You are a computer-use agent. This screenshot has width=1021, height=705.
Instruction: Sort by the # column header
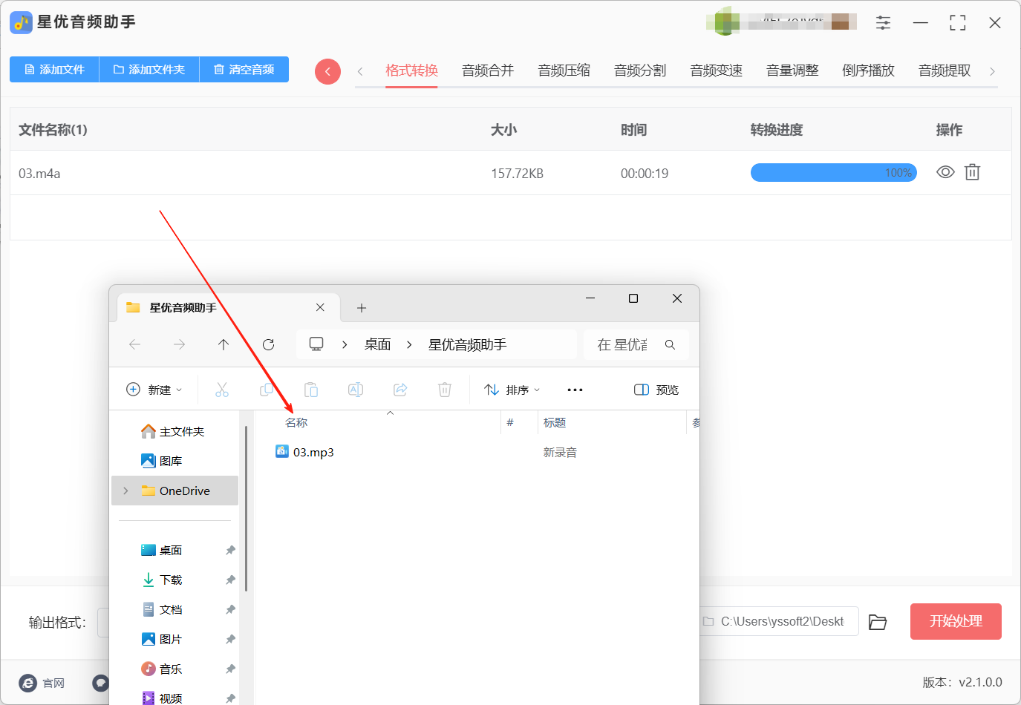tap(510, 422)
